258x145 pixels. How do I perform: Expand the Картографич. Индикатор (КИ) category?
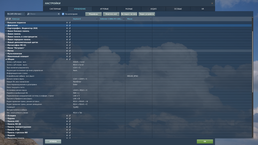[6, 28]
